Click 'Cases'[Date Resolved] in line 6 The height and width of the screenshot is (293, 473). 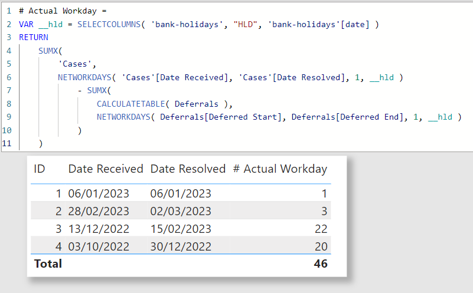coord(292,77)
